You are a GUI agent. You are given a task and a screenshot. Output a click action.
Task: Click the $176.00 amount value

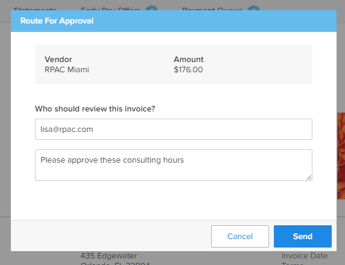(x=188, y=70)
